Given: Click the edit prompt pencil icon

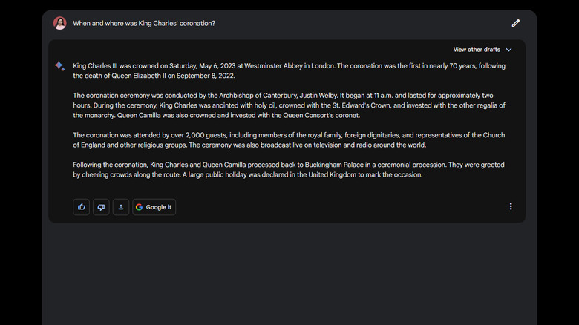Looking at the screenshot, I should 516,23.
